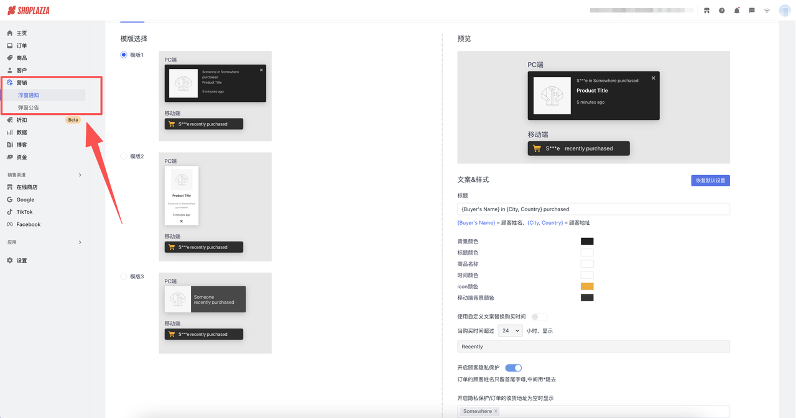This screenshot has width=796, height=418.
Task: Open the 博客 (Blog) section
Action: click(x=21, y=144)
